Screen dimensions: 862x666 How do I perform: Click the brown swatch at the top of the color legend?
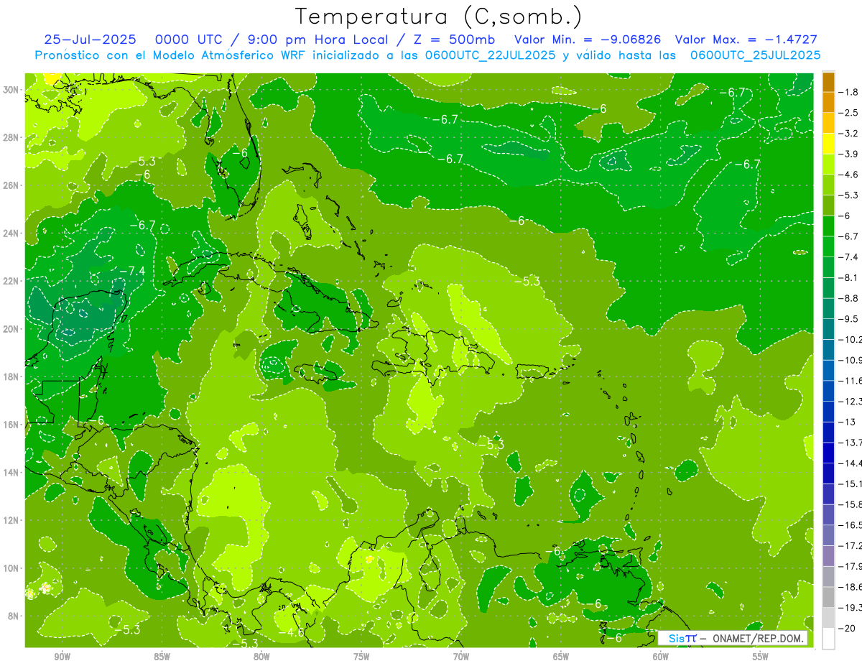(828, 82)
